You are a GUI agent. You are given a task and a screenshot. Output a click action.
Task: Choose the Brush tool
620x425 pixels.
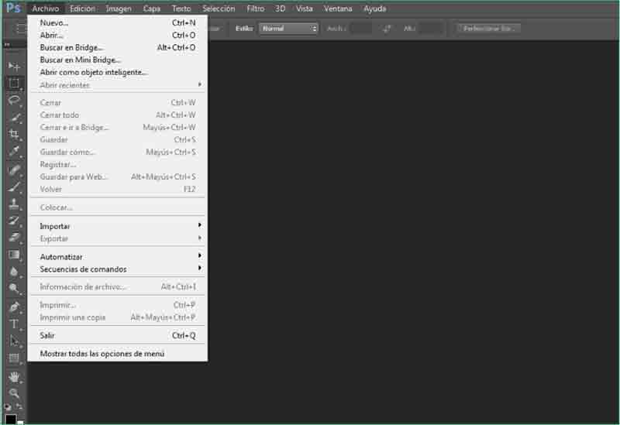click(x=13, y=187)
